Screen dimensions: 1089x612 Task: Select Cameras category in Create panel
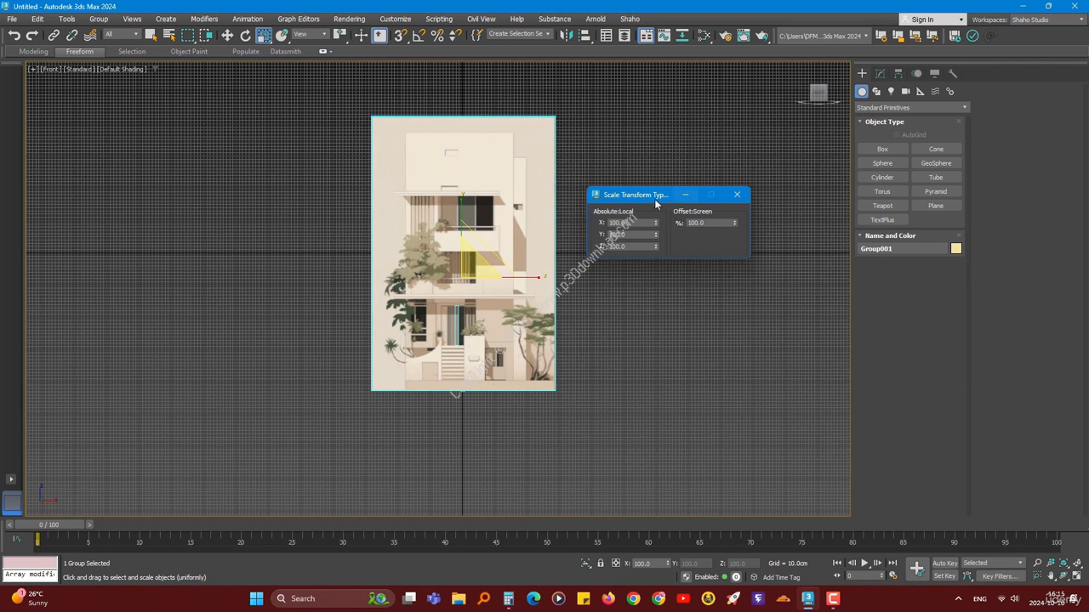tap(906, 91)
